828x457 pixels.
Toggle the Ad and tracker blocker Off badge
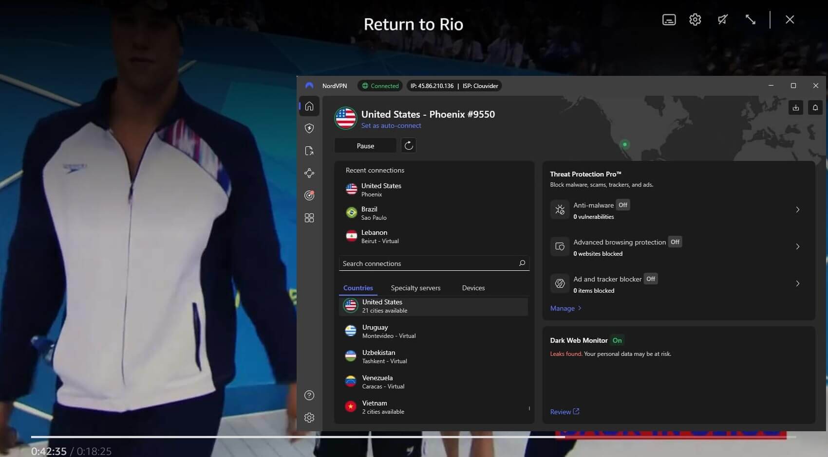(x=650, y=279)
